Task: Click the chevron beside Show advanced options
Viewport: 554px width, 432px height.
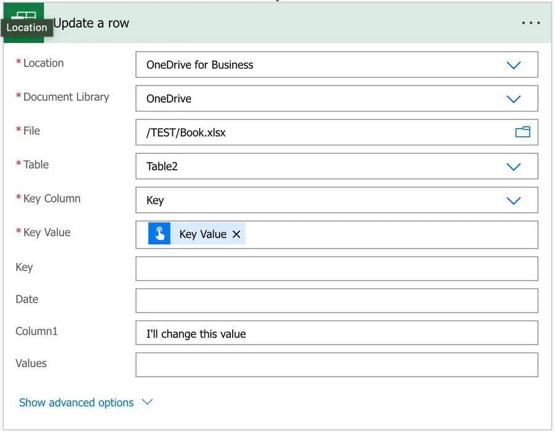Action: [x=147, y=402]
